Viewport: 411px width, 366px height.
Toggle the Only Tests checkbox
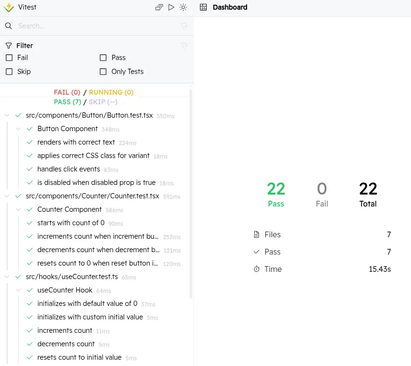(103, 72)
